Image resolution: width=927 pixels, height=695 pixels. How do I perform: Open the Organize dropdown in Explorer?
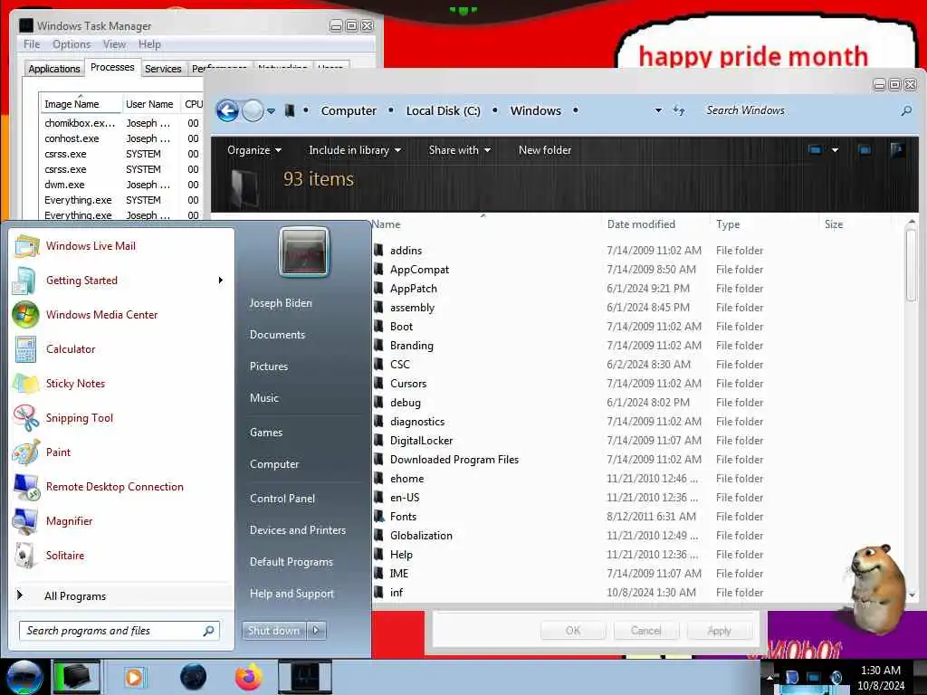254,150
